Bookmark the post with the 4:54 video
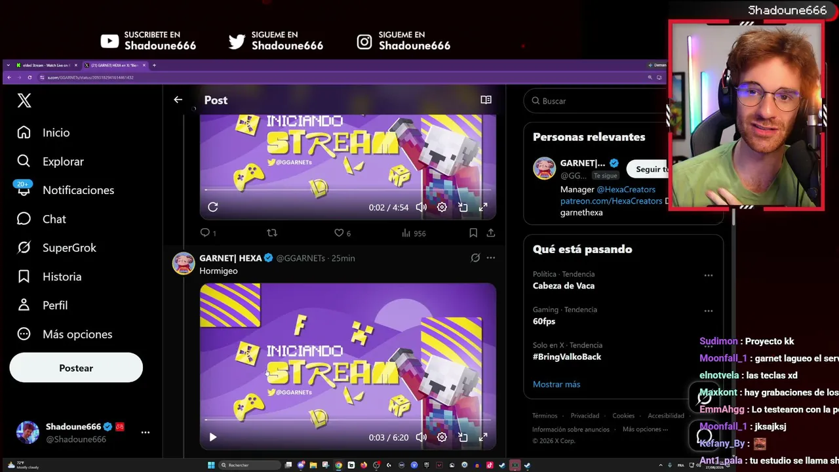Image resolution: width=839 pixels, height=472 pixels. click(x=473, y=233)
